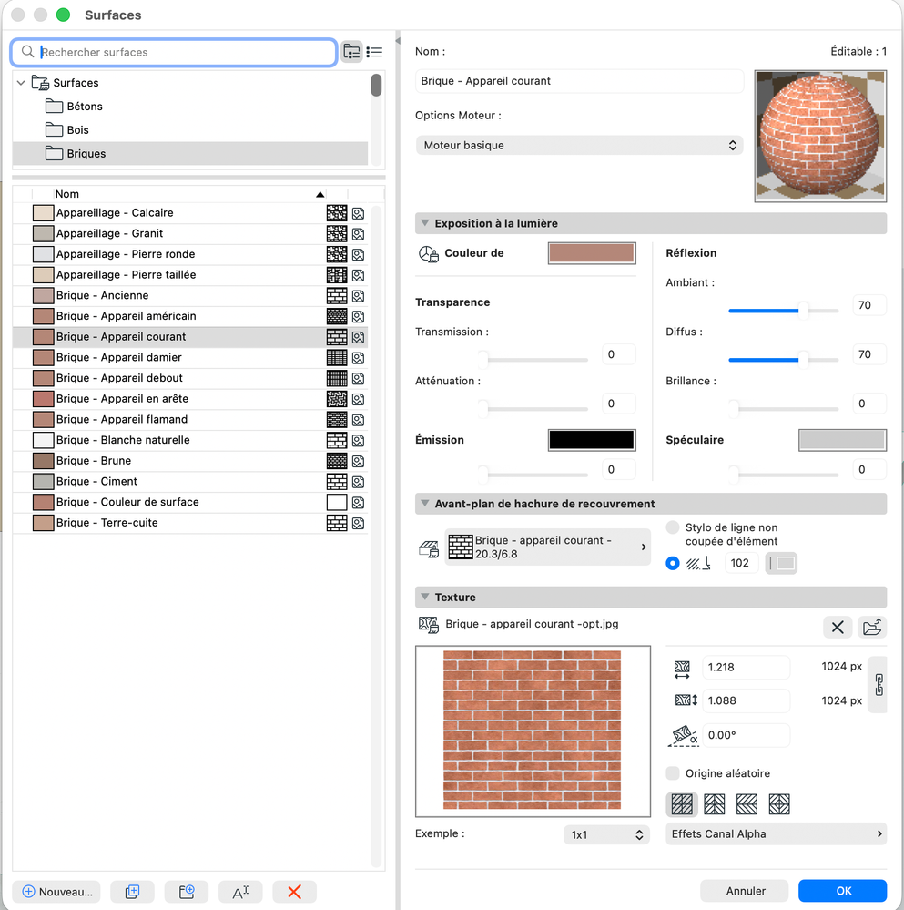The width and height of the screenshot is (904, 910).
Task: Select the second texture mirroring icon
Action: [715, 804]
